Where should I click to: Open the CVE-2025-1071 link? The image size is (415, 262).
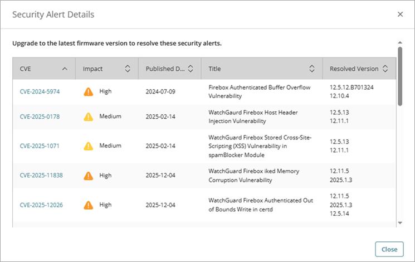click(x=40, y=146)
